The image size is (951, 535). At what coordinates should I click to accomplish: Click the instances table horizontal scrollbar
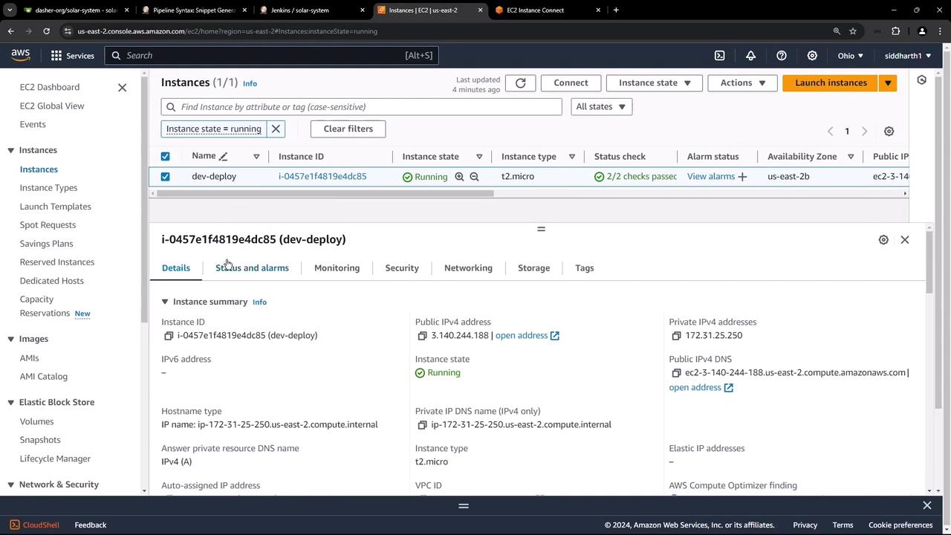(325, 194)
